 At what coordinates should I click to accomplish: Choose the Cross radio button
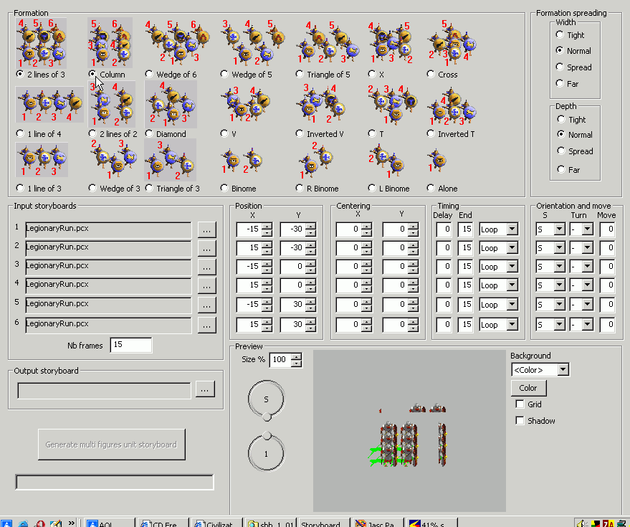pyautogui.click(x=431, y=74)
